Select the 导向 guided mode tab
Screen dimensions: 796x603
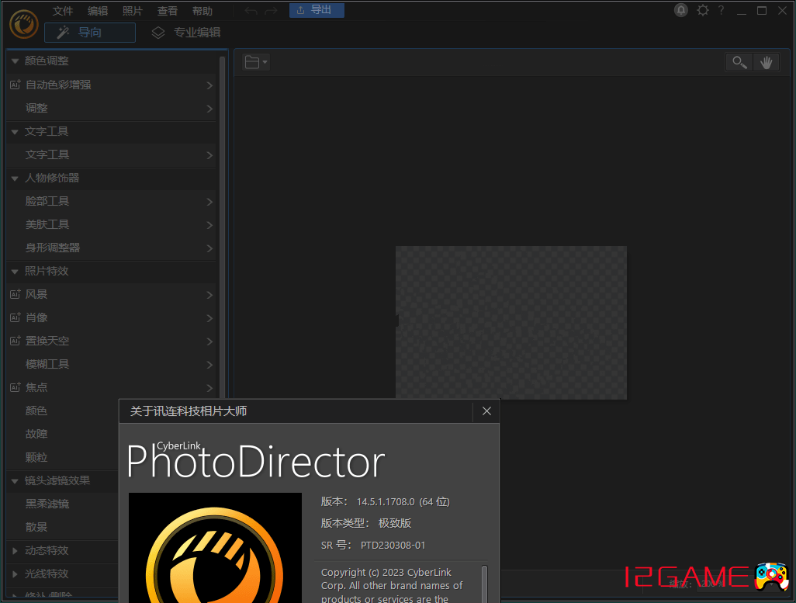click(90, 33)
